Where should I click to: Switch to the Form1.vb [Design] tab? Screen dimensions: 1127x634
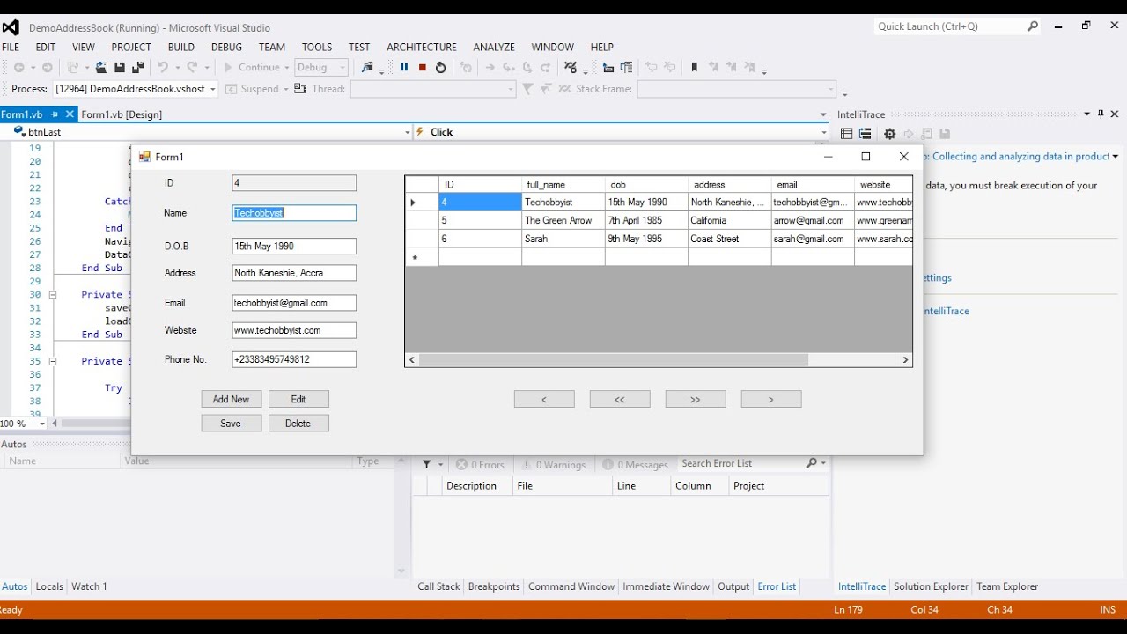pyautogui.click(x=122, y=114)
